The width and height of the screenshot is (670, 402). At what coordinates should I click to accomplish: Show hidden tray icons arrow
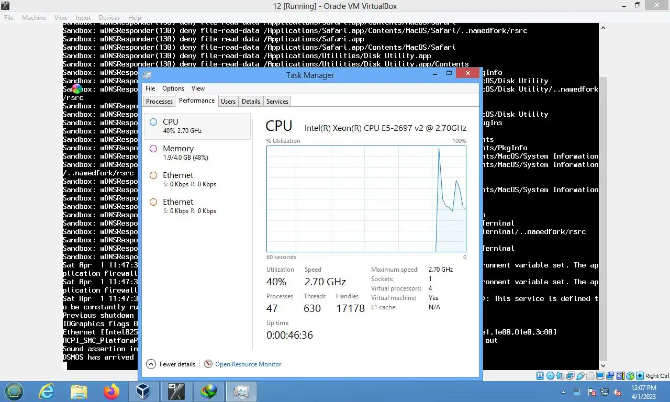[x=563, y=392]
